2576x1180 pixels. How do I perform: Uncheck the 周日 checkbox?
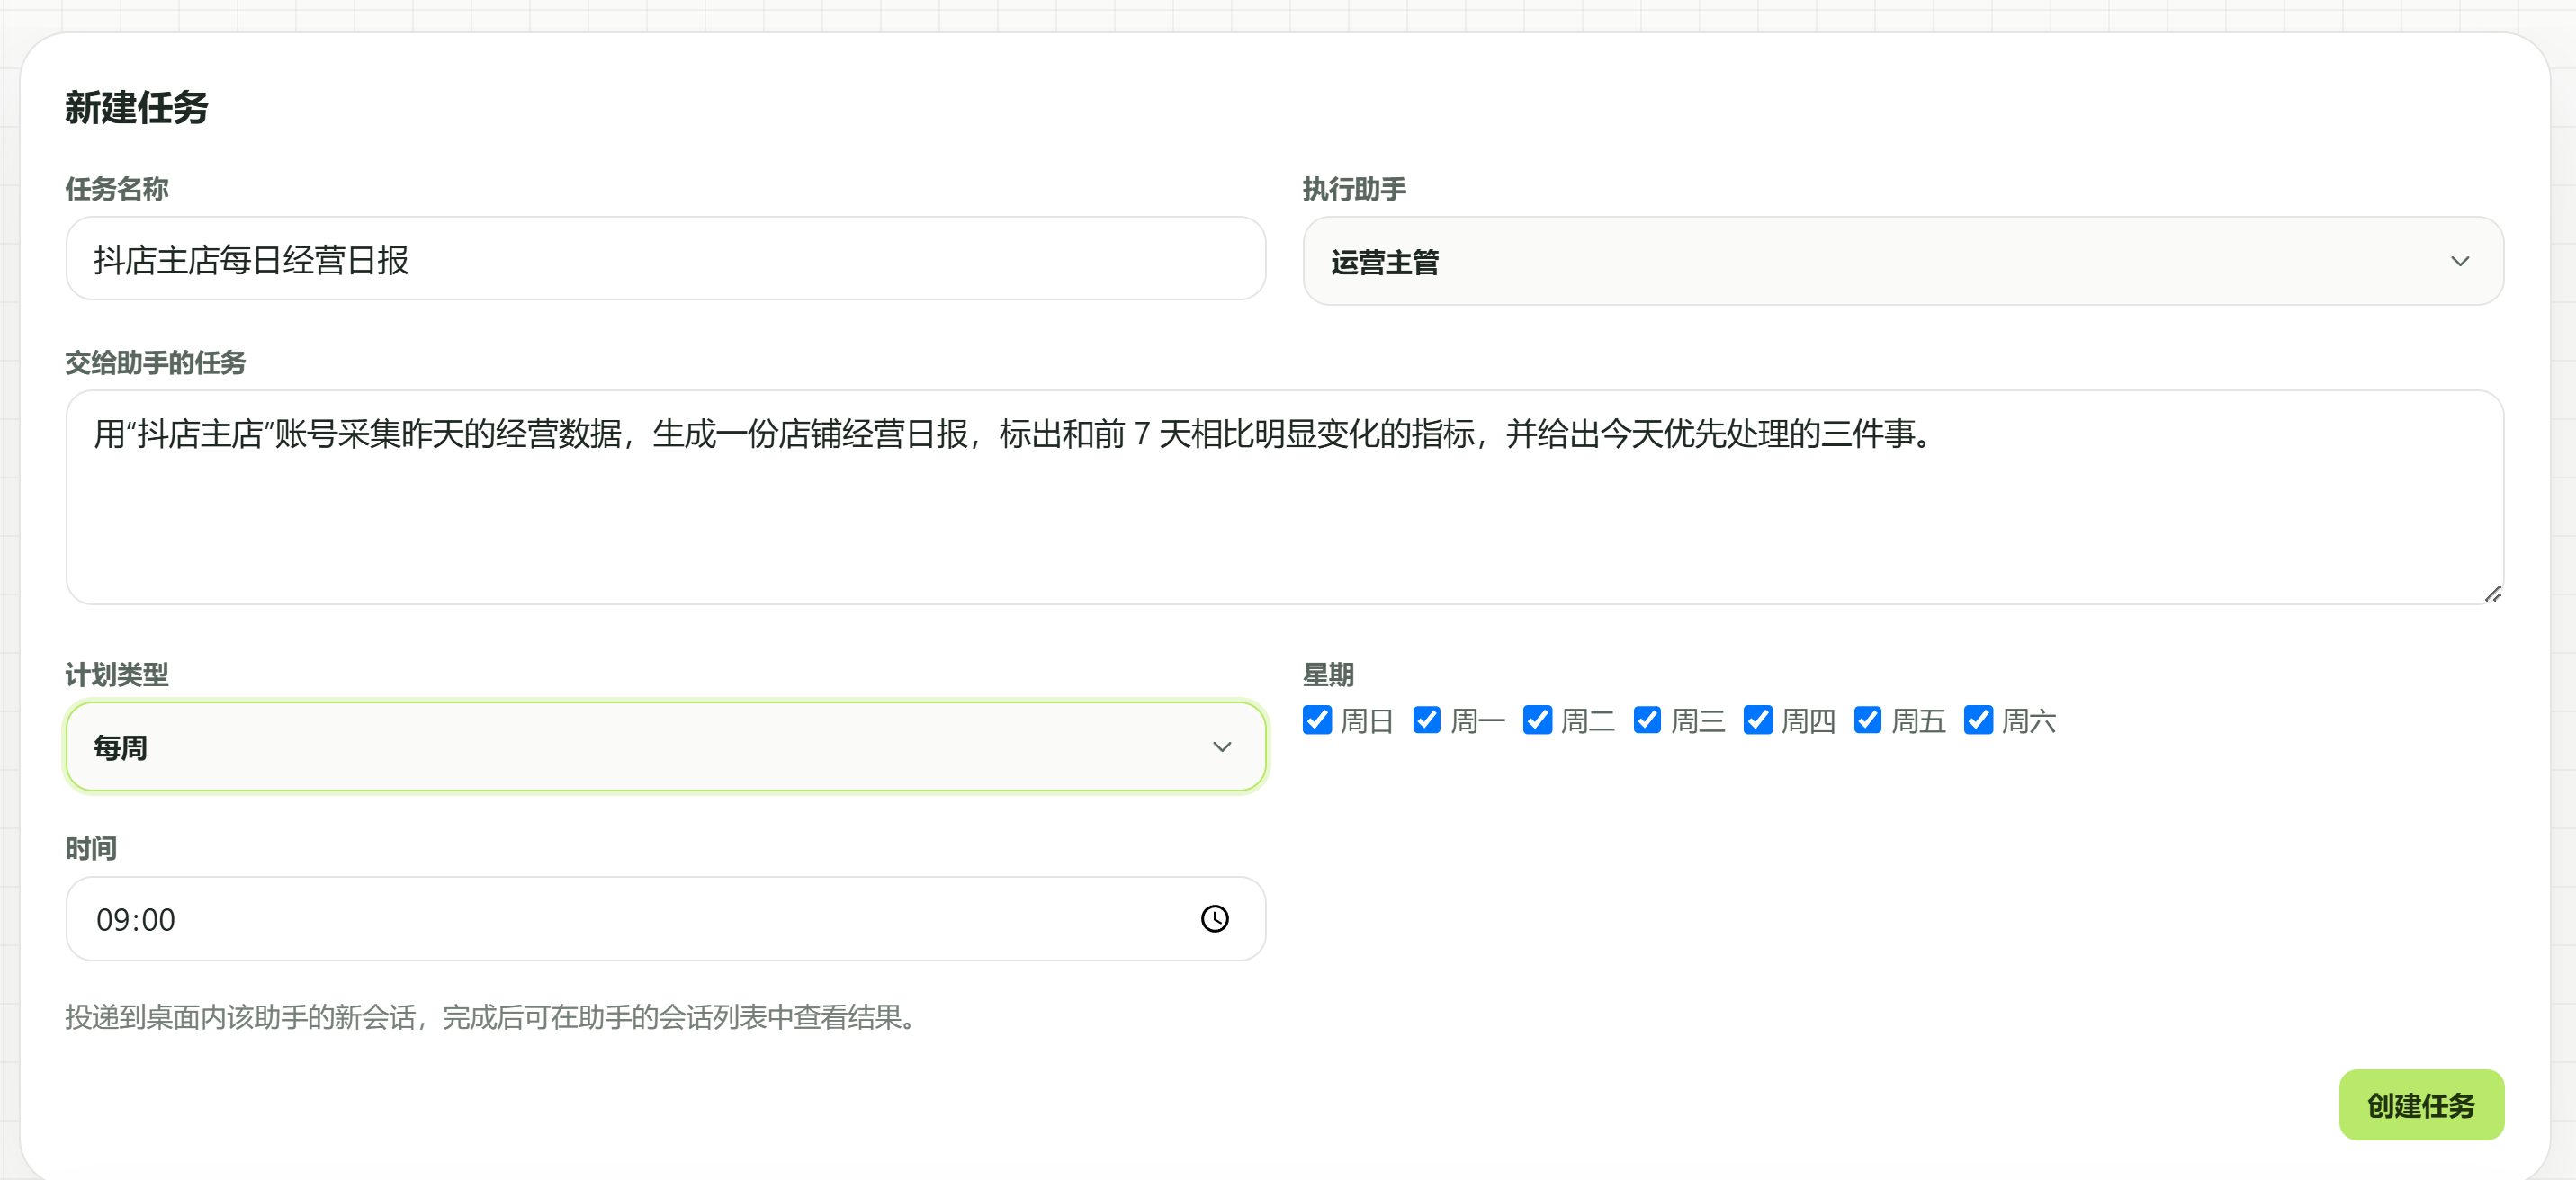[x=1317, y=720]
